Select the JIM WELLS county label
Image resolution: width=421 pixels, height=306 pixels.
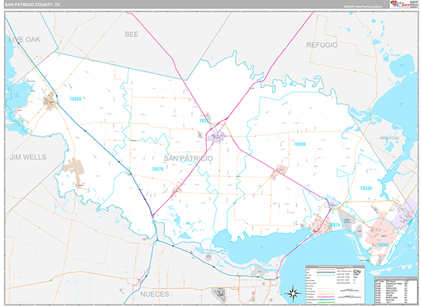(28, 157)
